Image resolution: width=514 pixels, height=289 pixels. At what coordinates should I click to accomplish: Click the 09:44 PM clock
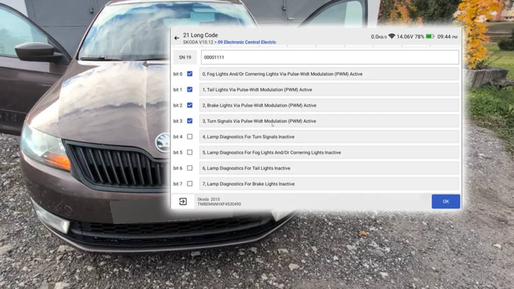tap(447, 37)
